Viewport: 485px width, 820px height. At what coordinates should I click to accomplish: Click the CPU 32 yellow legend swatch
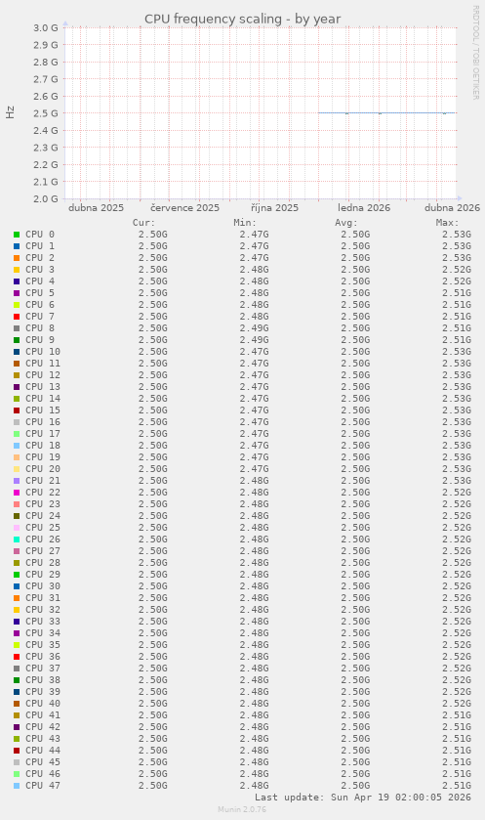(17, 609)
